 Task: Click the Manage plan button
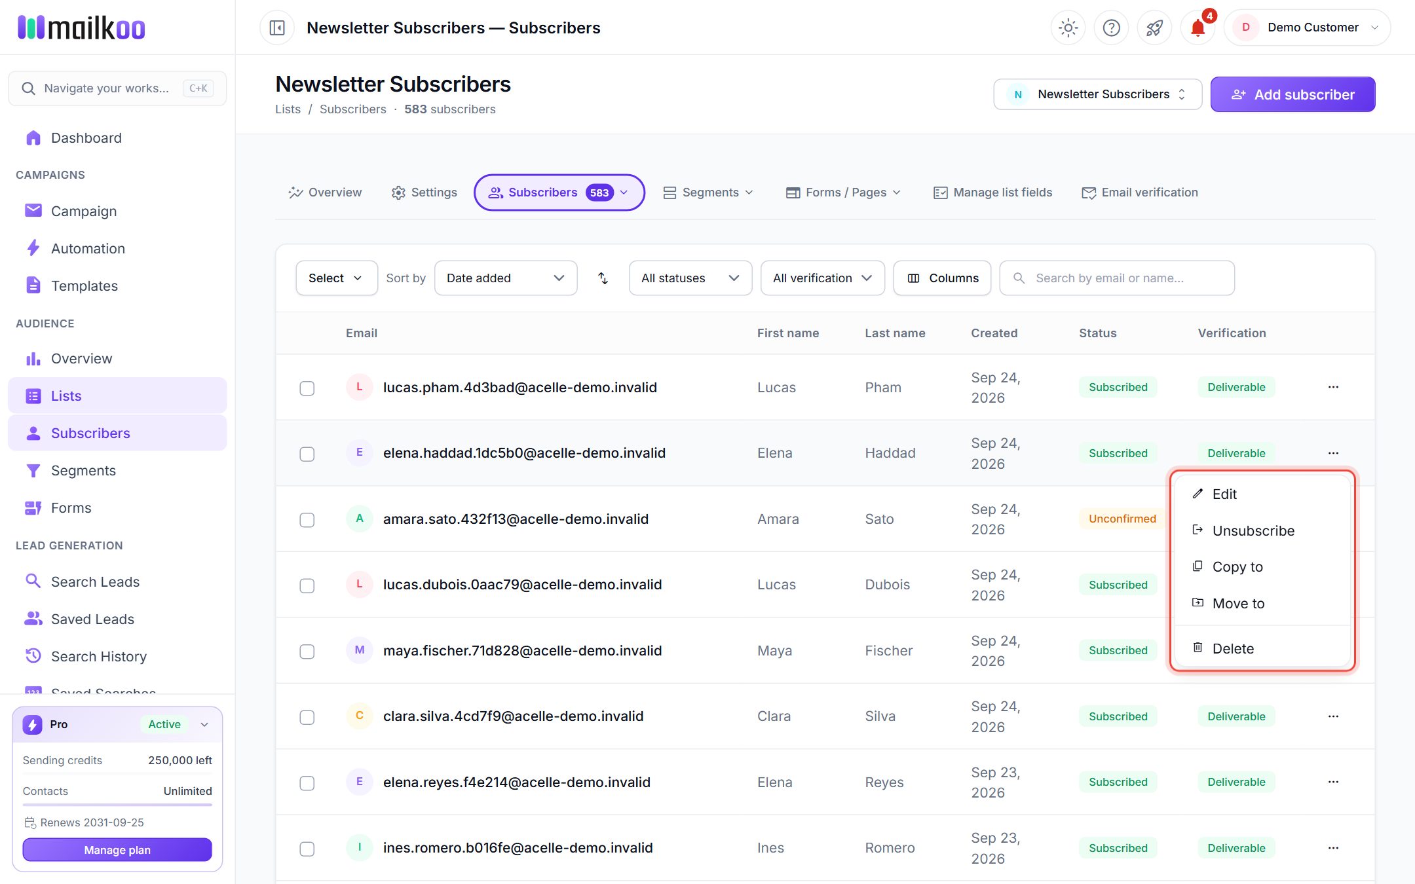point(117,849)
